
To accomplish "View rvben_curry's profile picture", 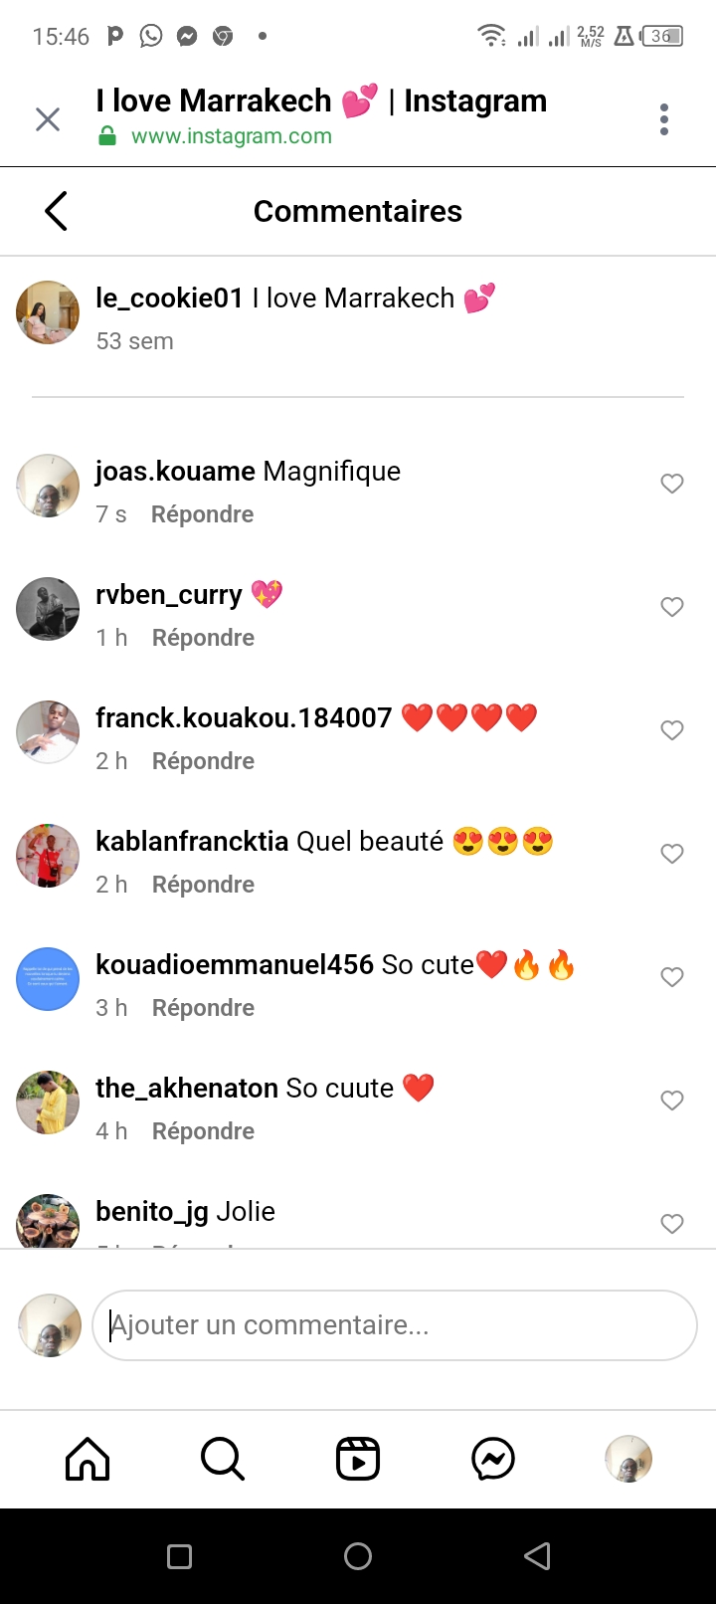I will pos(48,609).
